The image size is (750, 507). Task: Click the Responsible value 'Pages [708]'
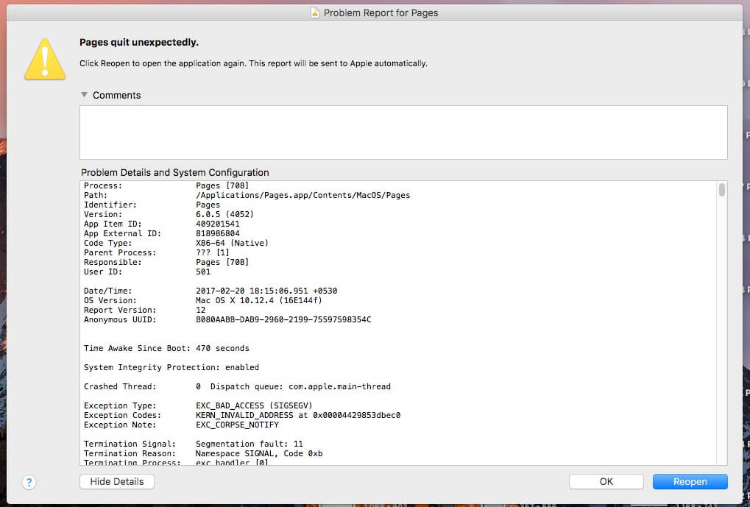tap(222, 262)
